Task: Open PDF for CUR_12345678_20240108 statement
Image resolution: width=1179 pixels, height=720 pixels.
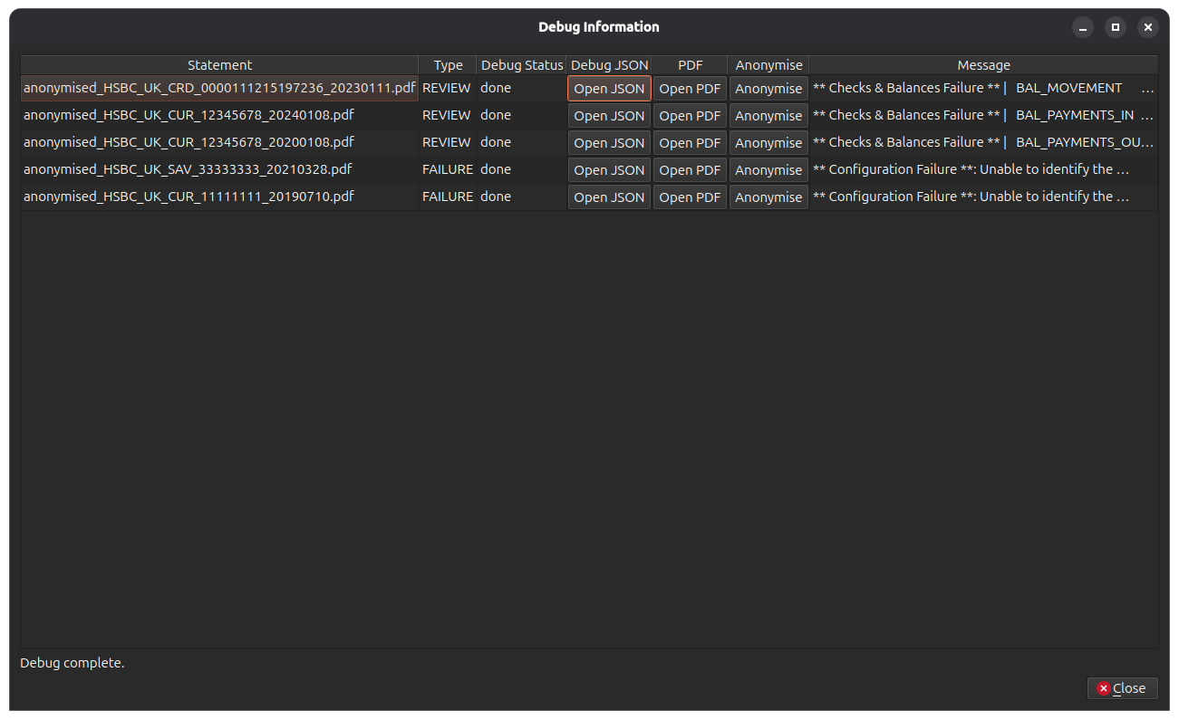Action: 690,116
